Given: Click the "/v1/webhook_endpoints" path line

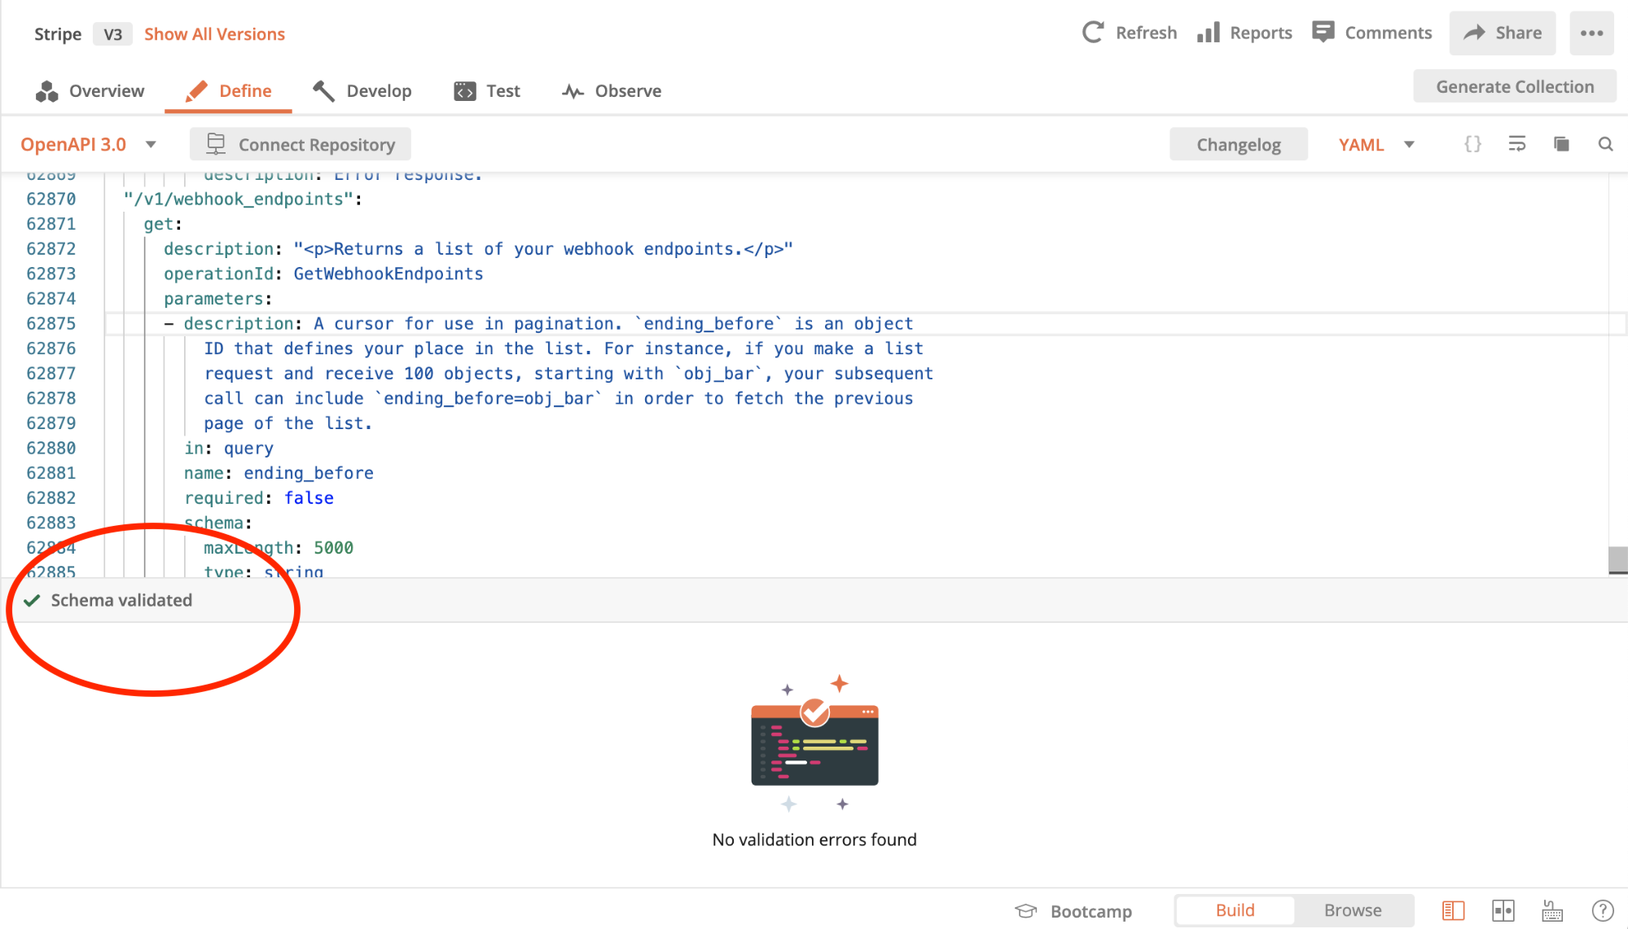Looking at the screenshot, I should coord(243,199).
